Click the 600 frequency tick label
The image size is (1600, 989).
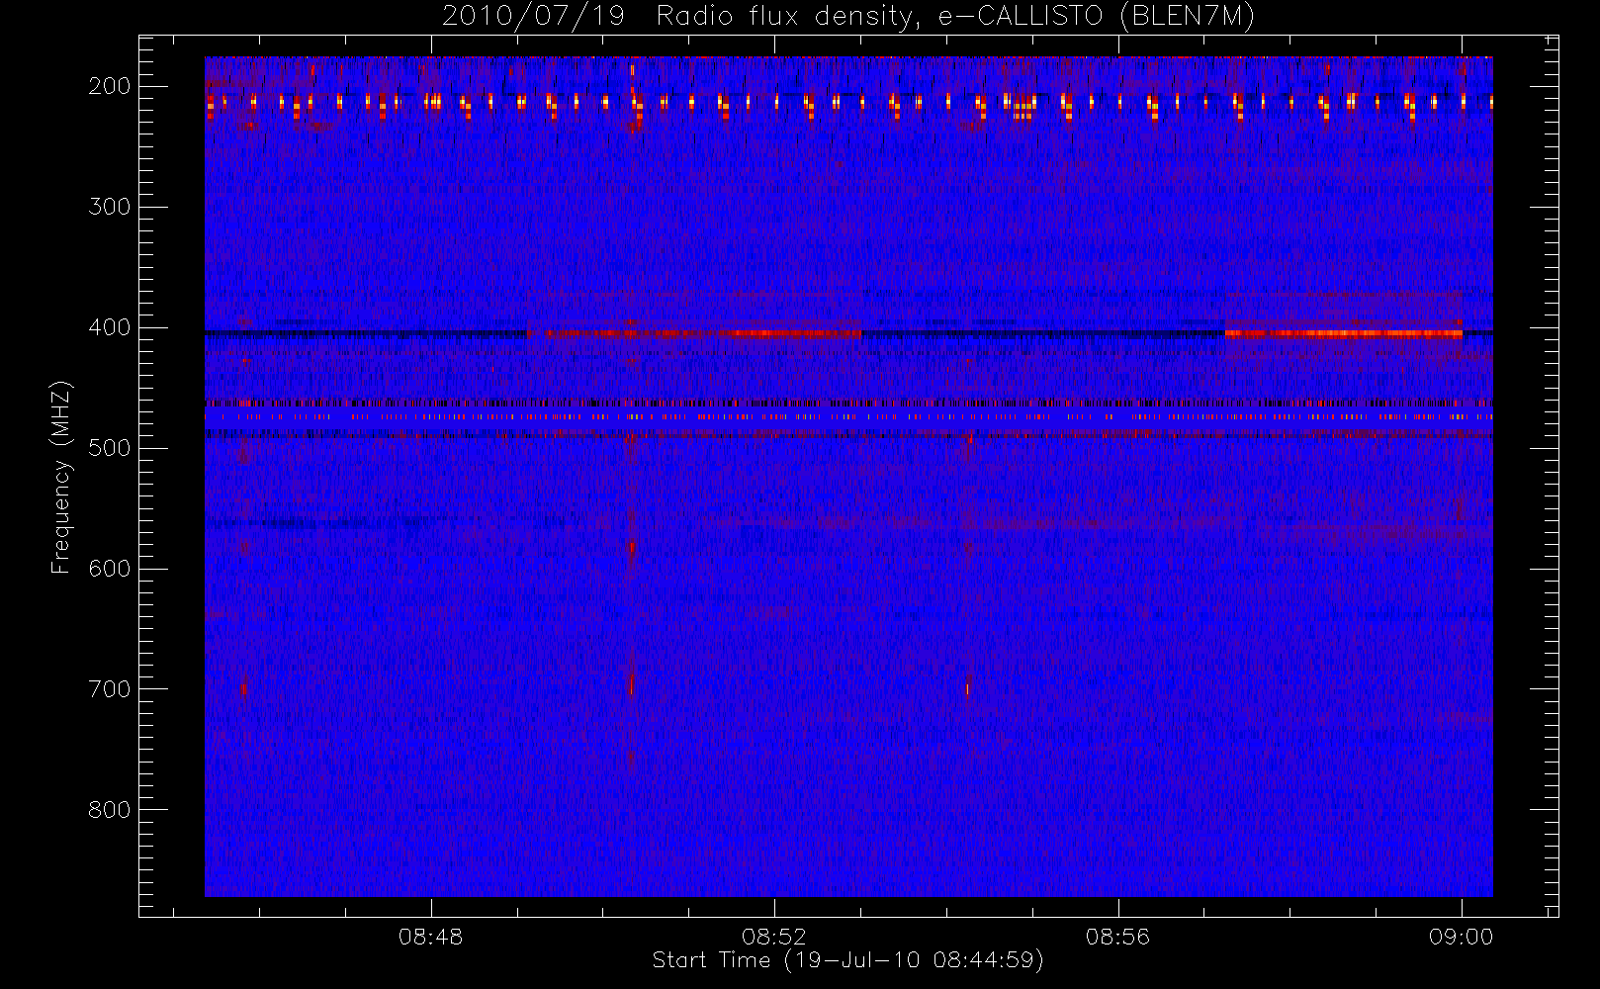pyautogui.click(x=110, y=569)
